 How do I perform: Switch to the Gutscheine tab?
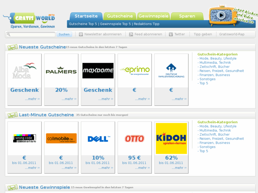[x=120, y=16]
